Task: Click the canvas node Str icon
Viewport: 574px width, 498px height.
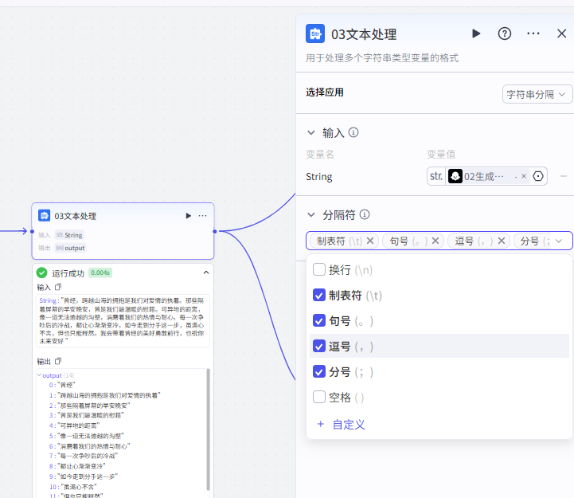Action: click(45, 215)
